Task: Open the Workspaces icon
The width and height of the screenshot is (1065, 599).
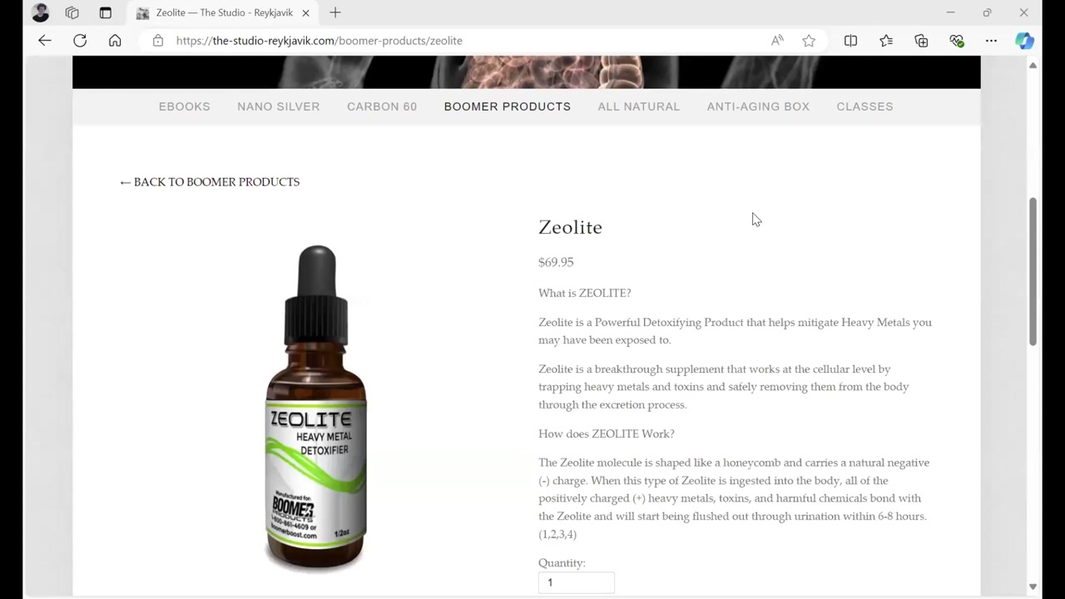Action: coord(72,12)
